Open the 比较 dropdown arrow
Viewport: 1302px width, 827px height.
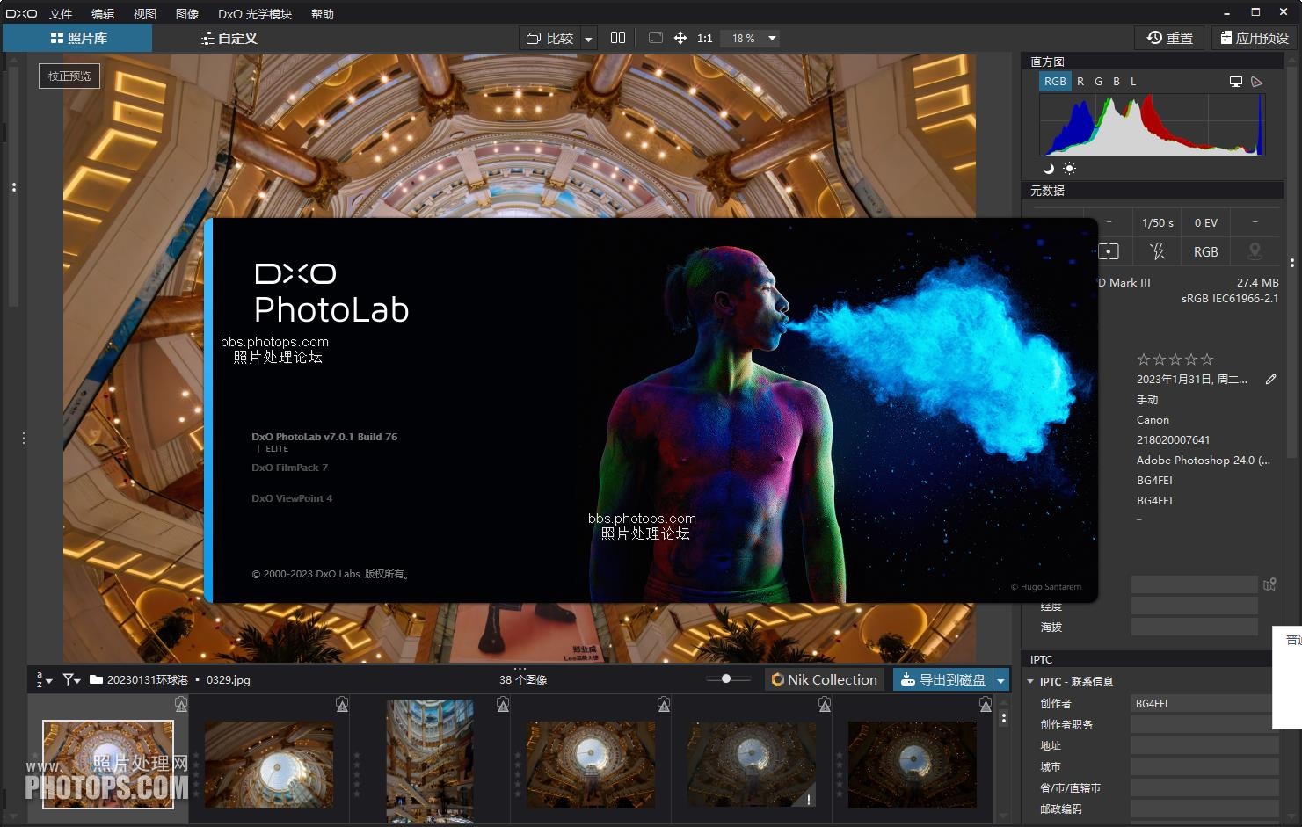coord(589,38)
